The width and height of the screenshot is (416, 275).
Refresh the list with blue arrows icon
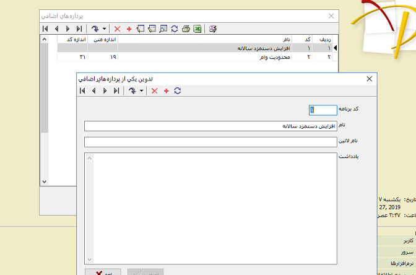175,29
